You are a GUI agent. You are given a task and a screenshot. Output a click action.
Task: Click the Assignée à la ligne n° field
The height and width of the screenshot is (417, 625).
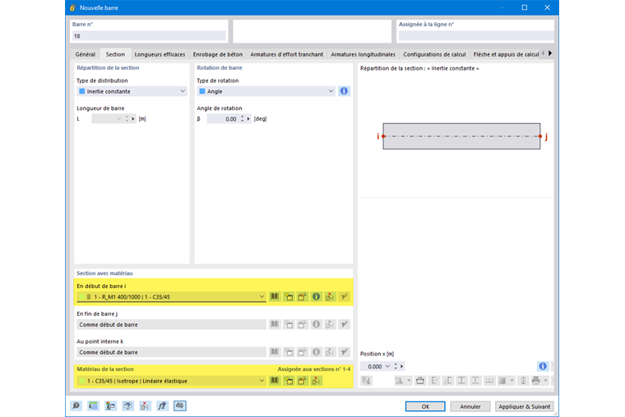(476, 36)
